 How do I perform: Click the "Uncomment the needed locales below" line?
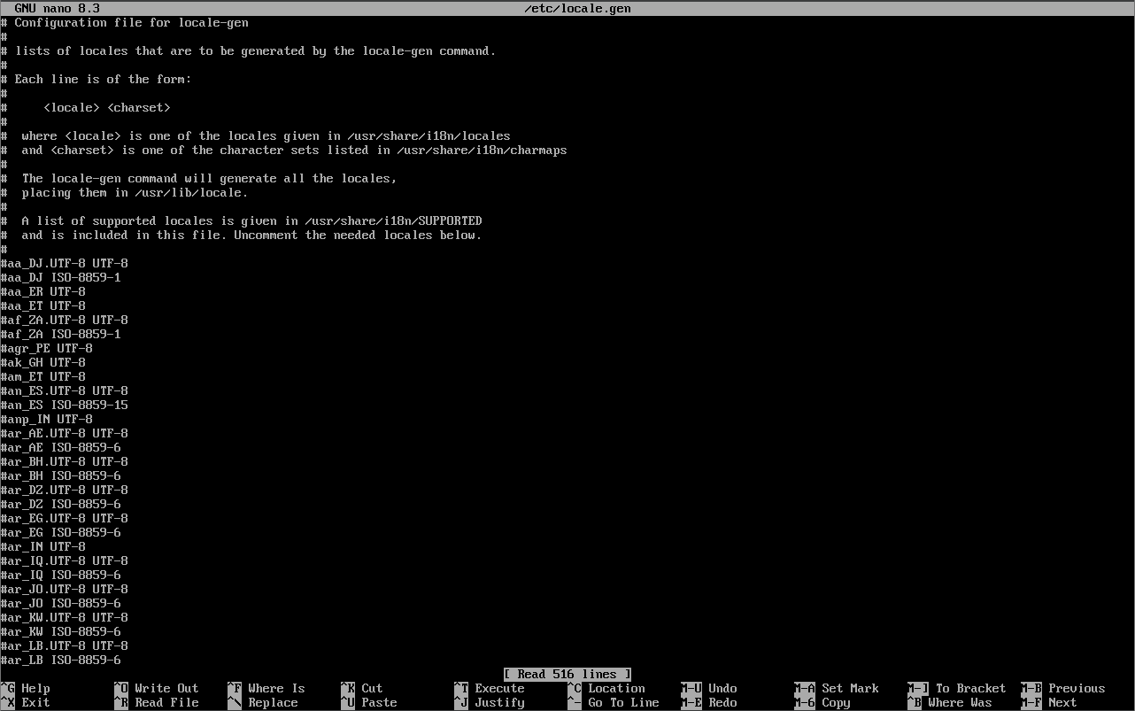[x=241, y=235]
